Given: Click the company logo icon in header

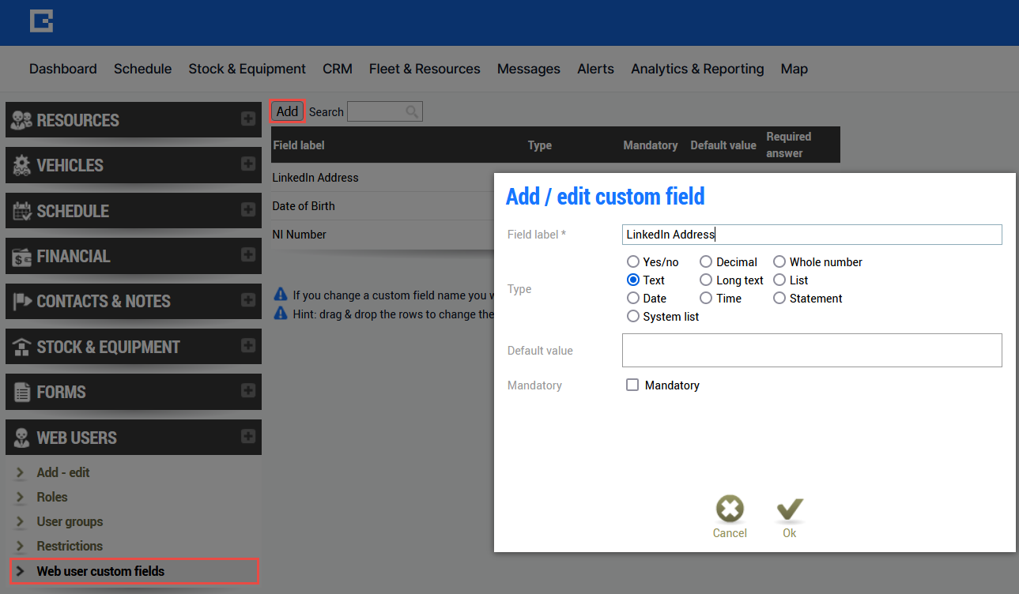Looking at the screenshot, I should point(41,21).
